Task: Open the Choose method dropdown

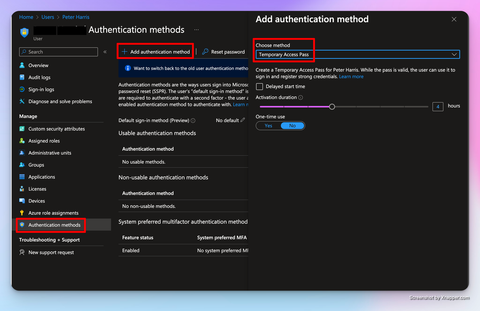Action: 357,54
